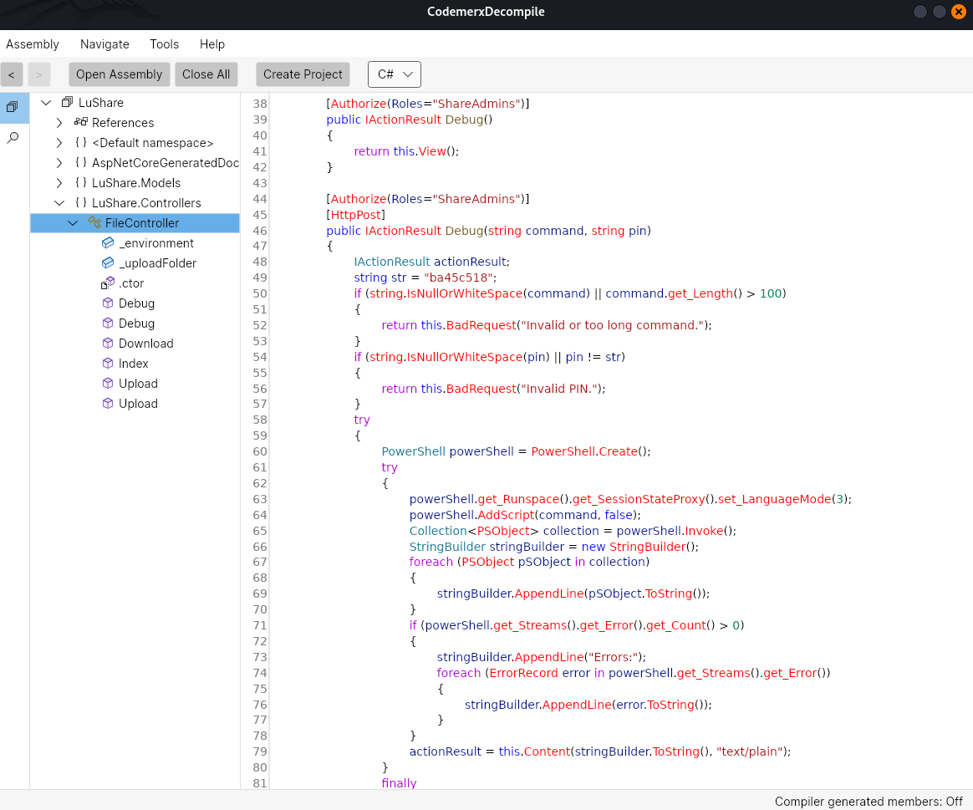Open the Navigate menu

click(x=104, y=44)
